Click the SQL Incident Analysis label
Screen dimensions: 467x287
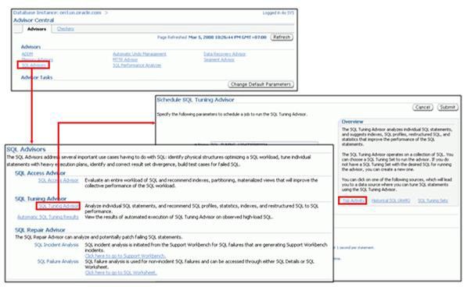click(x=56, y=245)
